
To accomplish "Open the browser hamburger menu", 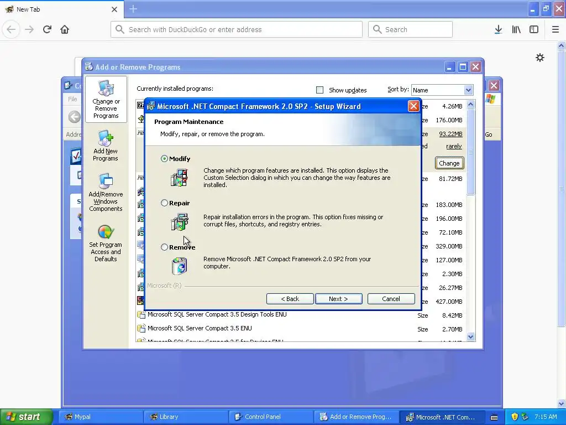I will click(x=555, y=29).
